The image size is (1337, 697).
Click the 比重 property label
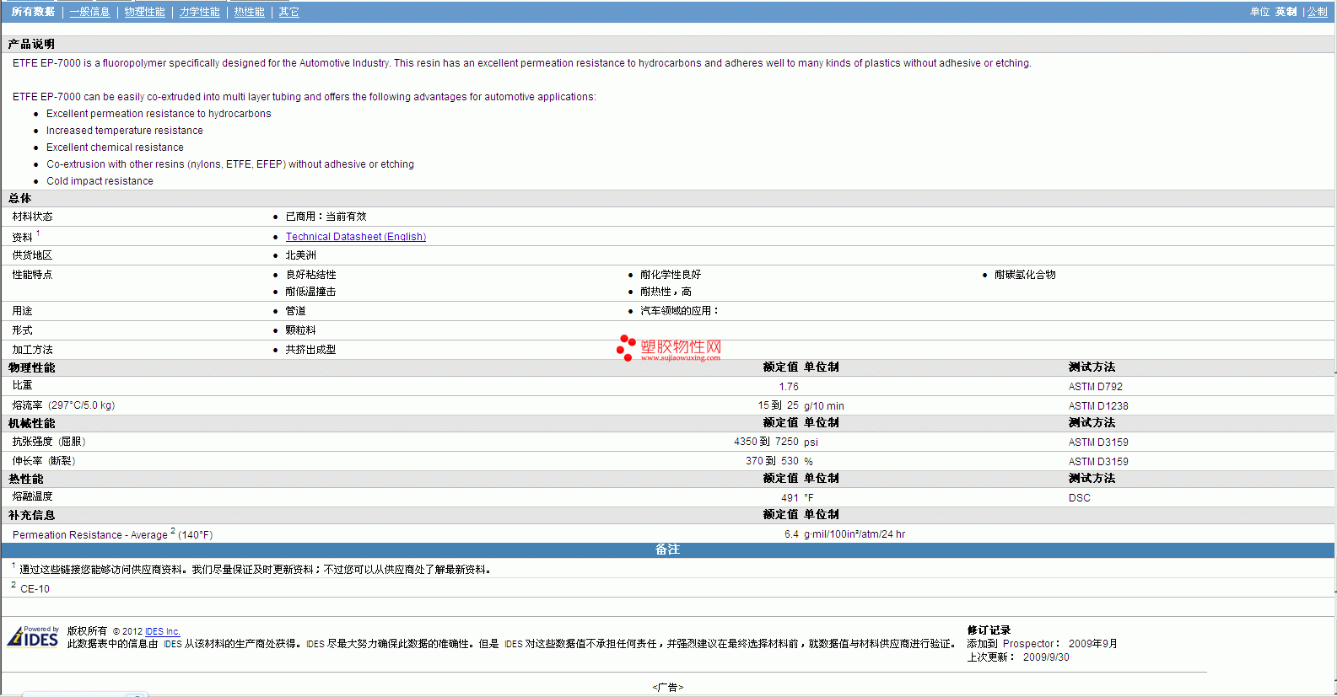coord(22,385)
